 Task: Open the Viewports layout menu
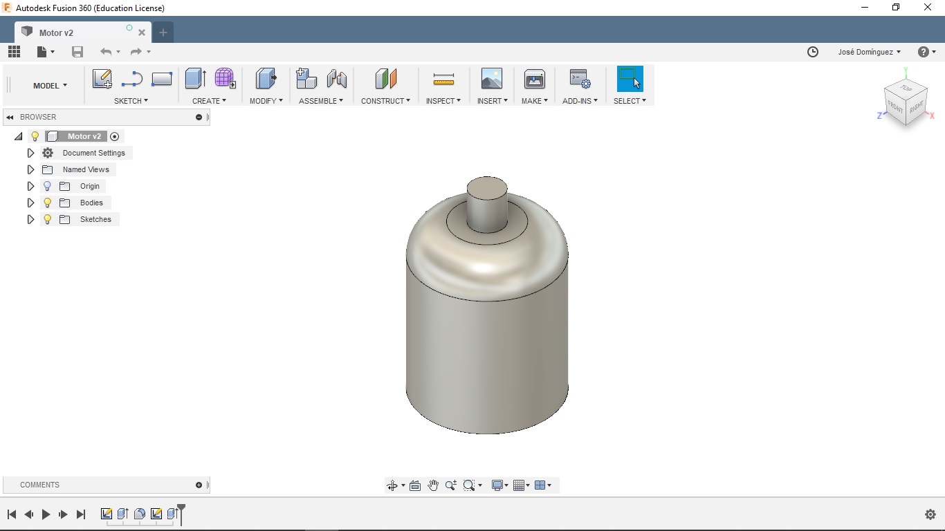(x=540, y=485)
